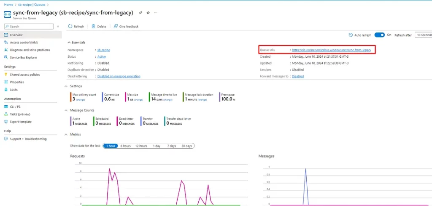The height and width of the screenshot is (206, 432).
Task: Open the sb-recipe namespace link
Action: pos(104,50)
